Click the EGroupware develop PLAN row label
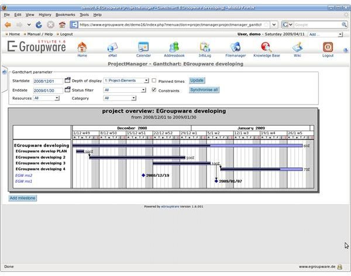351x276 pixels. click(41, 151)
